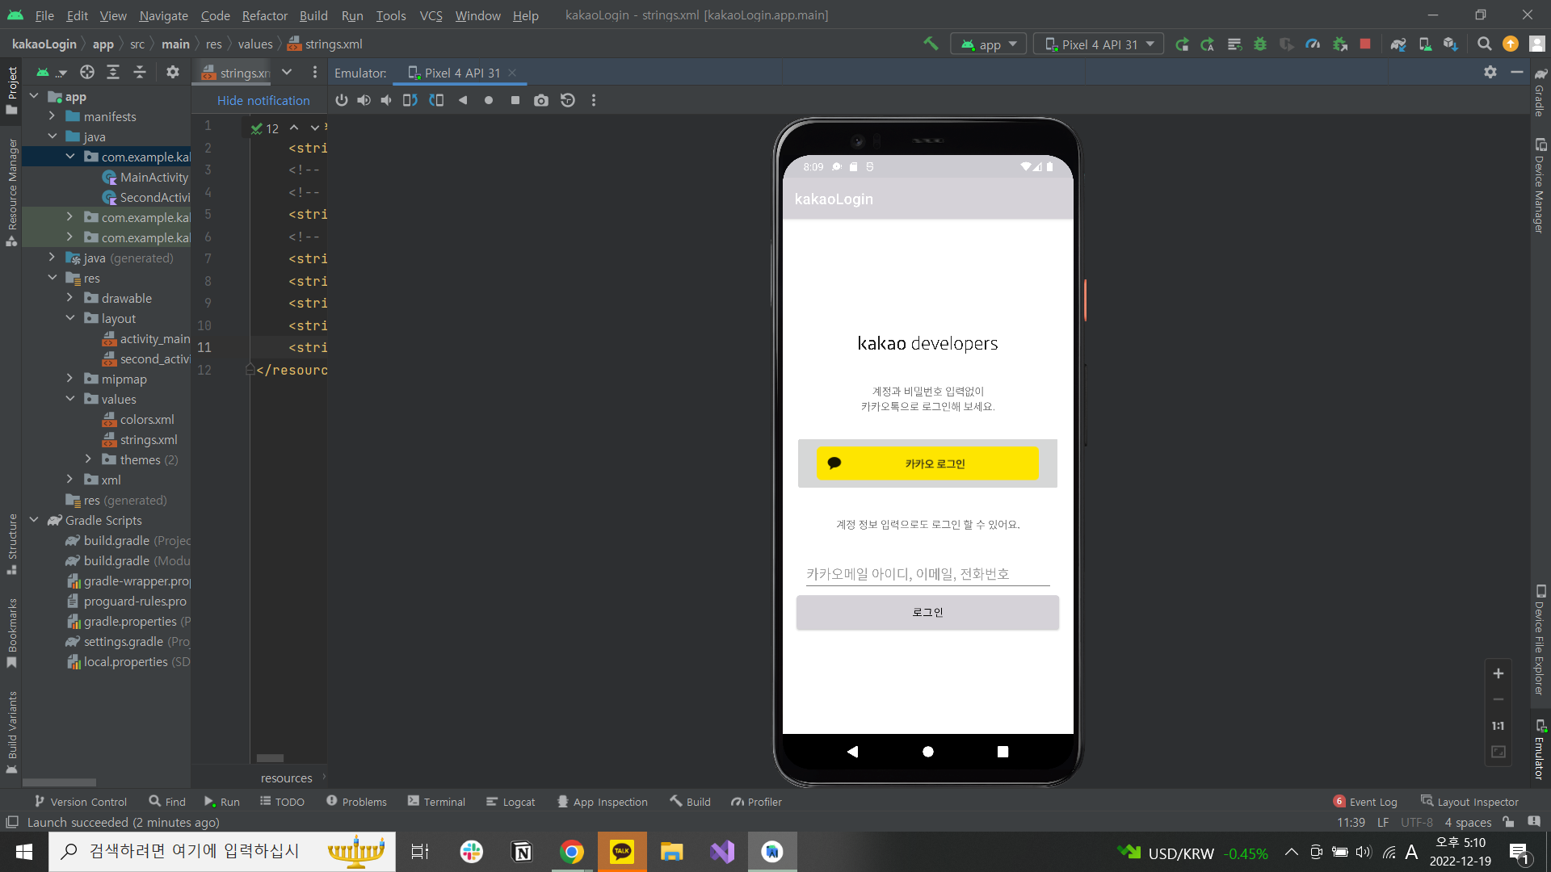
Task: Open the Pixel 4 API 31 device dropdown
Action: (1099, 44)
